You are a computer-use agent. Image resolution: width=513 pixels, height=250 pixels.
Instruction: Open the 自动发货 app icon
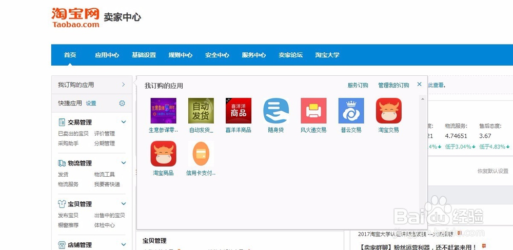201,111
